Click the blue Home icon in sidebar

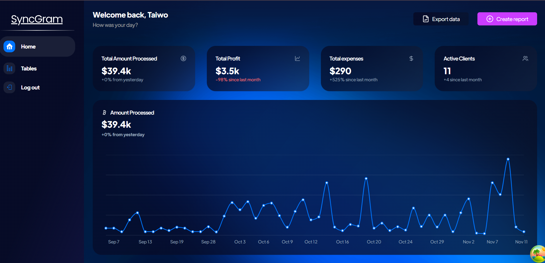[9, 46]
